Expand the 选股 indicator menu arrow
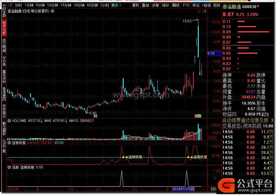This screenshot has width=277, height=195. pyautogui.click(x=9, y=167)
